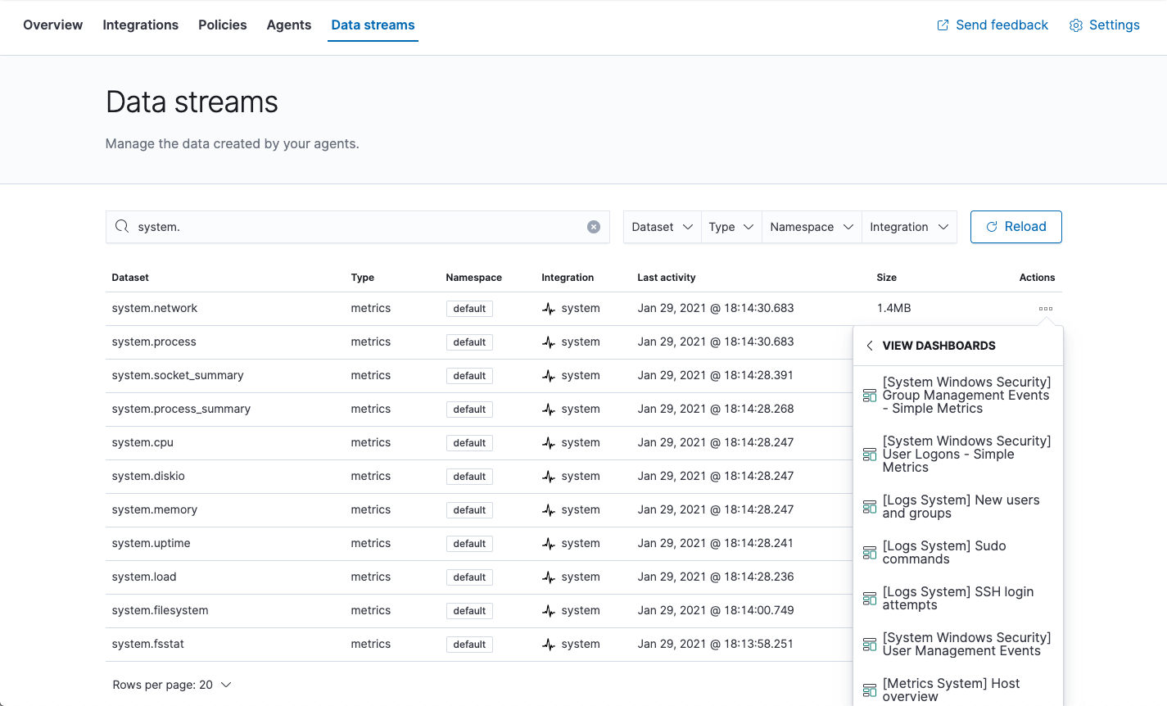The width and height of the screenshot is (1167, 706).
Task: Click the external-link icon next to Send feedback
Action: click(943, 25)
